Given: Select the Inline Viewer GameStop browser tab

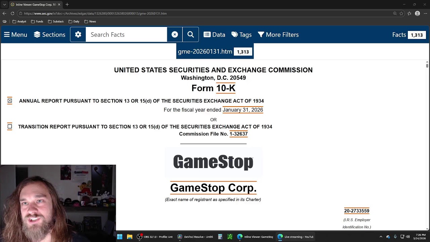Looking at the screenshot, I should click(36, 5).
